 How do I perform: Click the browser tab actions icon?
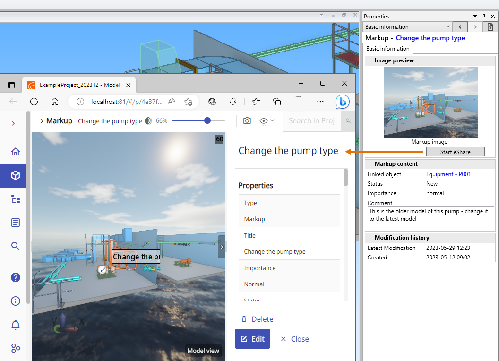(x=11, y=85)
